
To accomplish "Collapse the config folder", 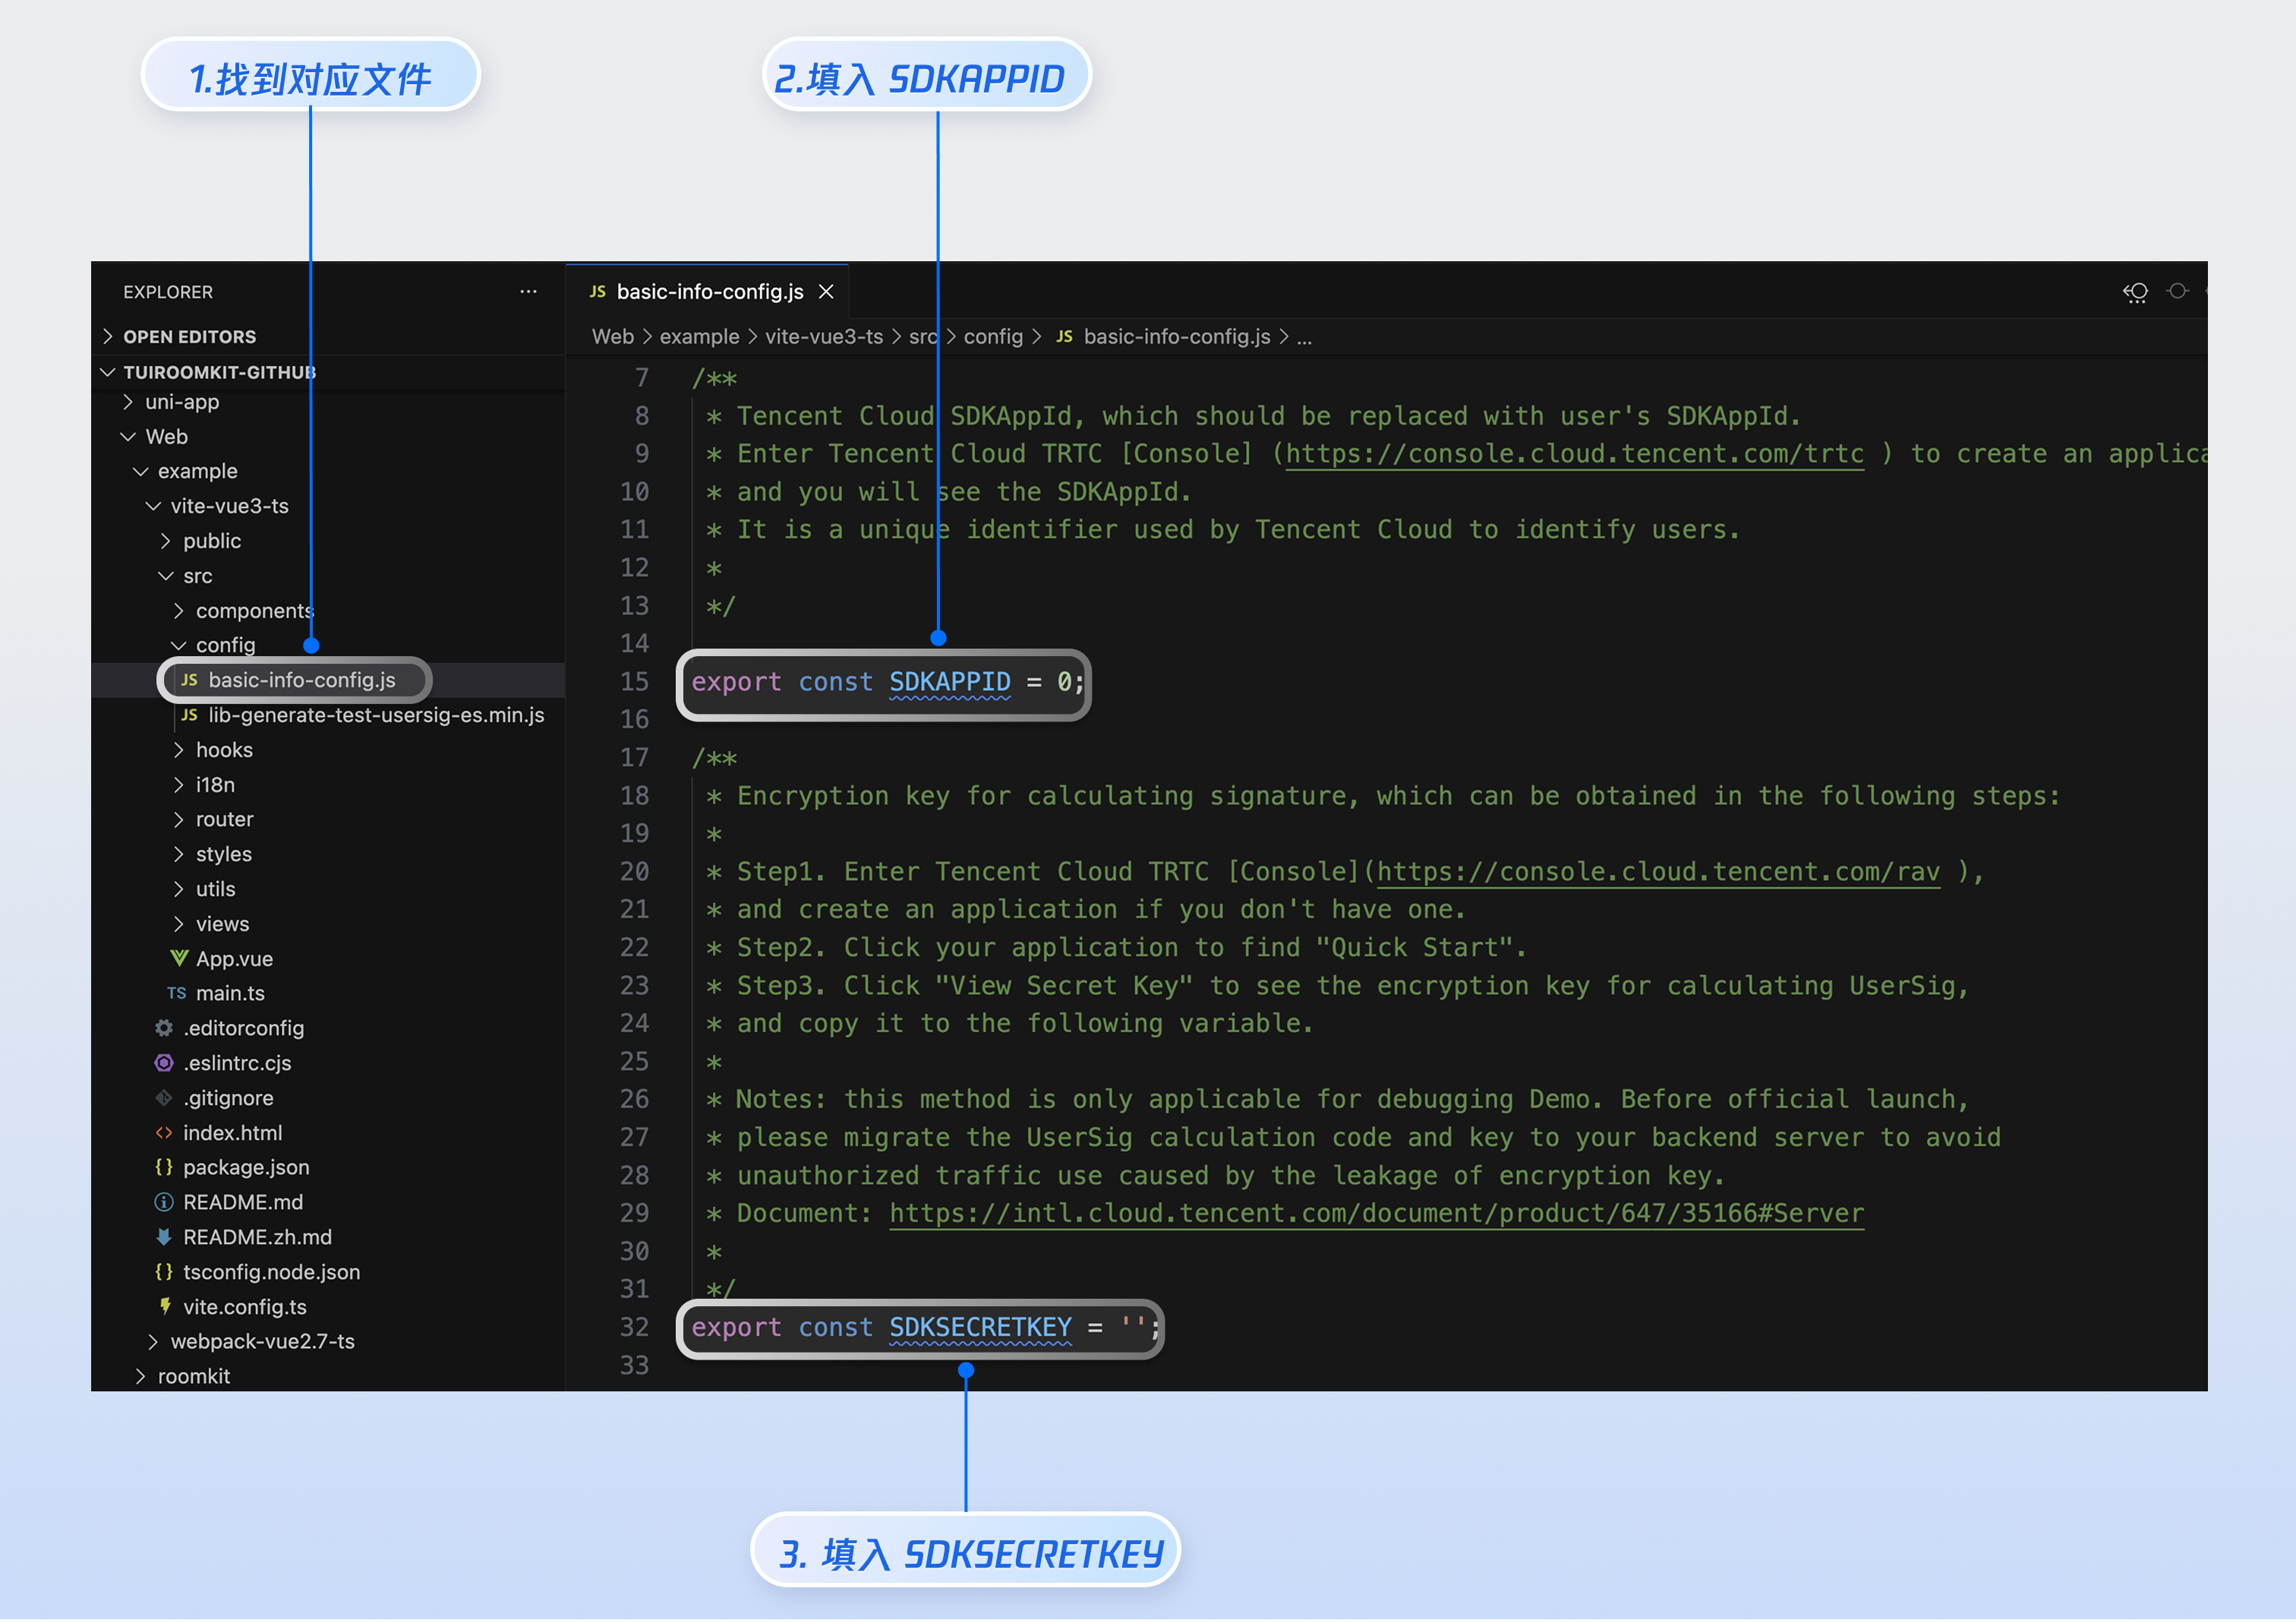I will pyautogui.click(x=225, y=645).
